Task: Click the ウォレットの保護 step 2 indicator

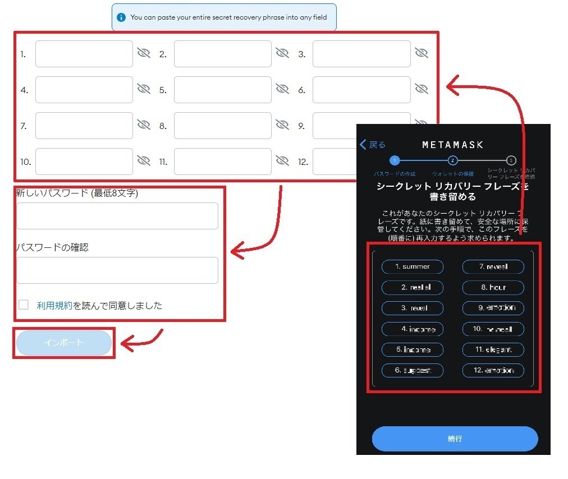Action: click(x=453, y=160)
